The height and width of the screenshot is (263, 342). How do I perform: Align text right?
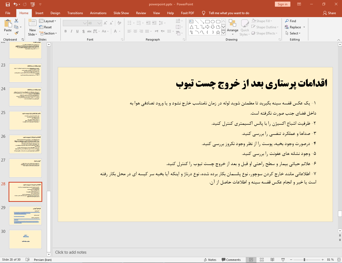pos(141,31)
